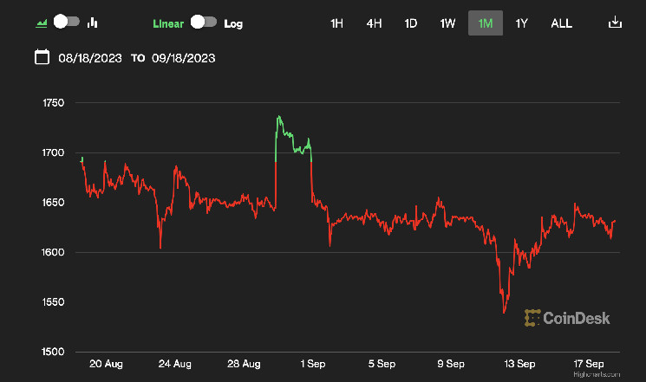Toggle the chart type switch
The image size is (646, 382).
[x=66, y=23]
